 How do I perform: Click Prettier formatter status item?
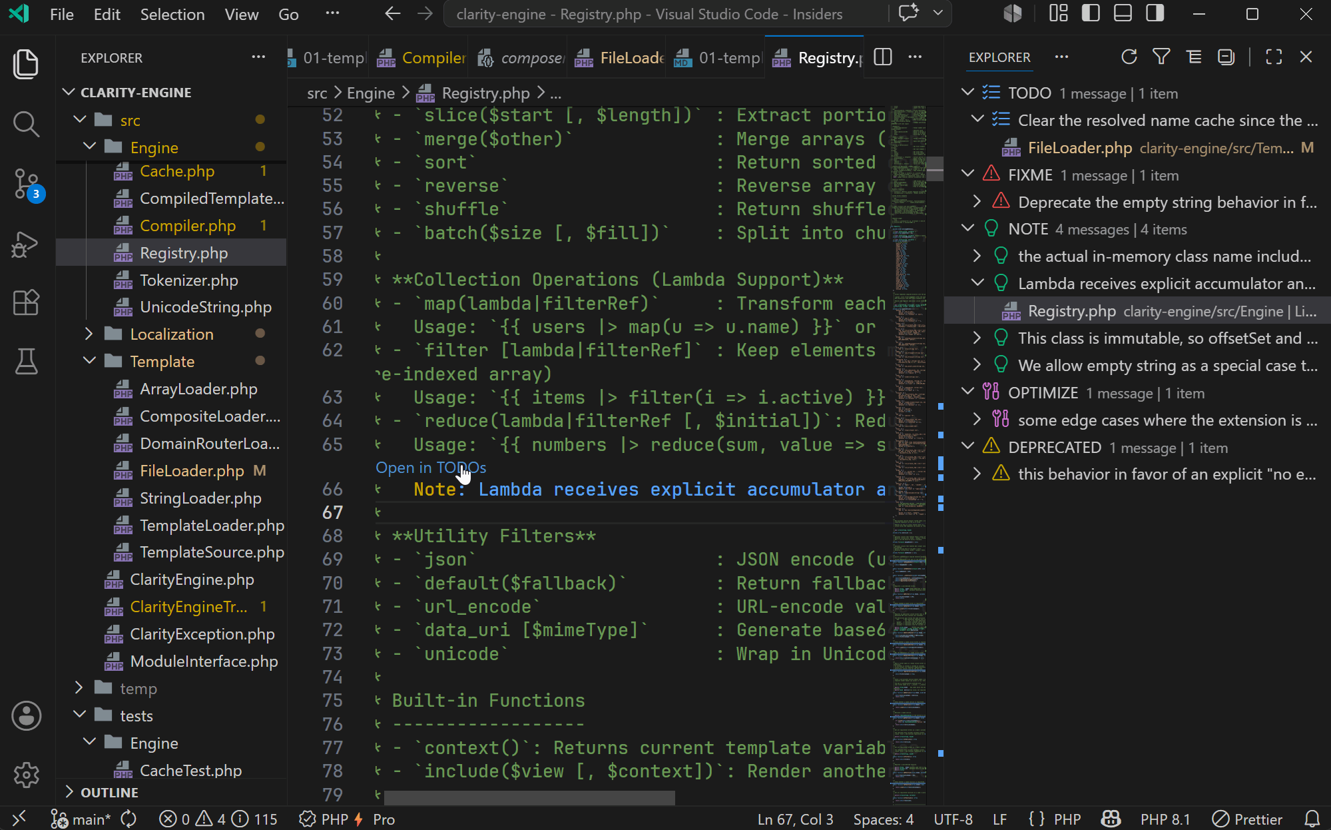pyautogui.click(x=1248, y=819)
